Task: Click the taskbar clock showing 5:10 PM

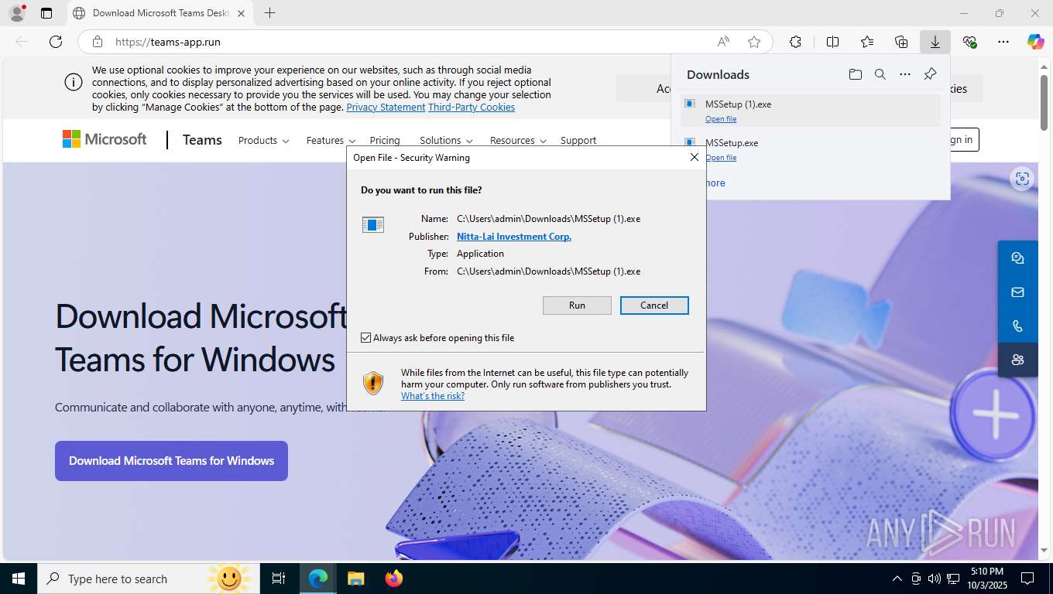Action: coord(986,579)
